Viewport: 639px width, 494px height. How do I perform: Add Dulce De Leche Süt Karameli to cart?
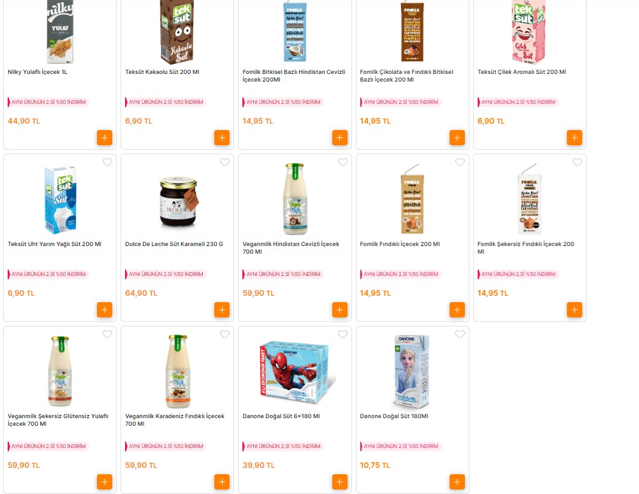click(222, 310)
